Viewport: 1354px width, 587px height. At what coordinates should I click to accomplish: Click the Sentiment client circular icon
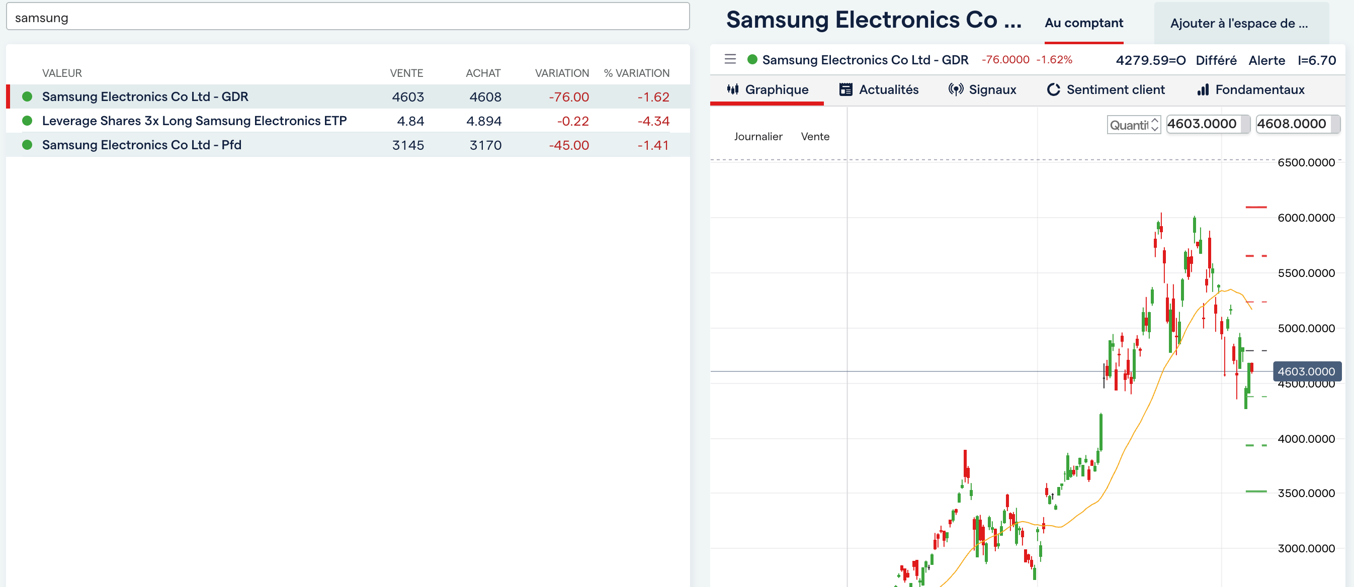pyautogui.click(x=1053, y=89)
